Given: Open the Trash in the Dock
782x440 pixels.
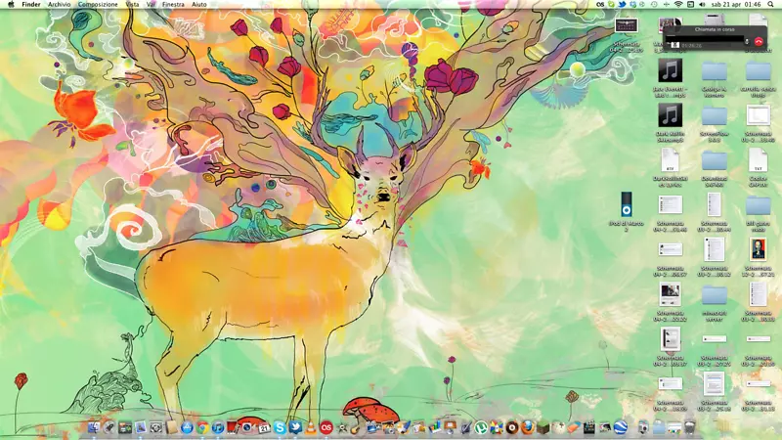Looking at the screenshot, I should [x=690, y=427].
